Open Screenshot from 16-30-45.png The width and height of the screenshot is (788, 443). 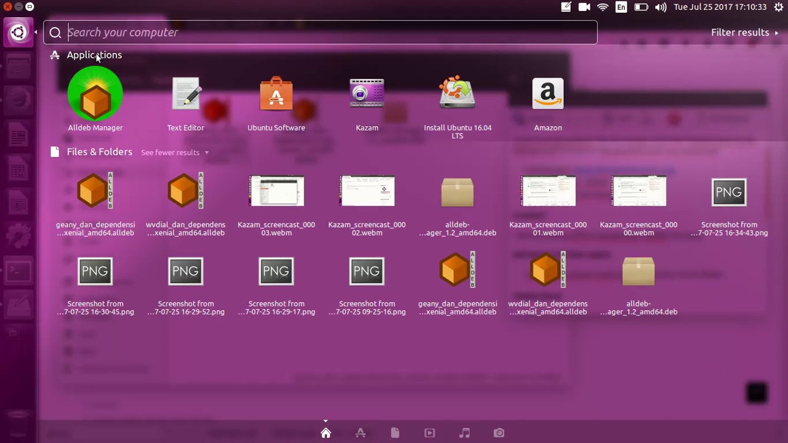coord(95,285)
